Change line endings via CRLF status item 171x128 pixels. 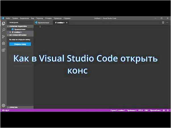point(146,110)
